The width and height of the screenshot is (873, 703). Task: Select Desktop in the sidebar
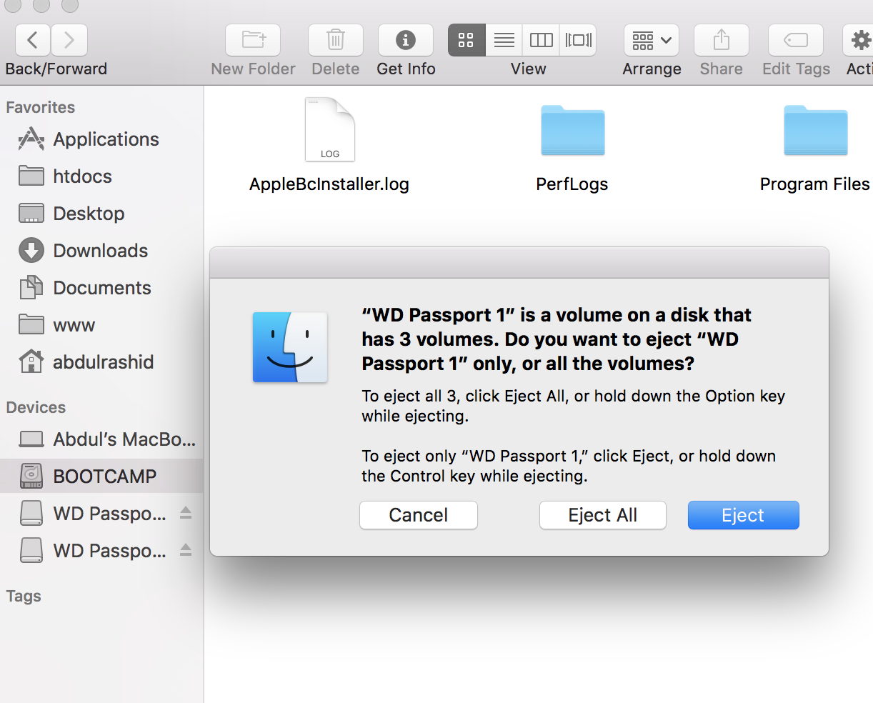pos(101,214)
